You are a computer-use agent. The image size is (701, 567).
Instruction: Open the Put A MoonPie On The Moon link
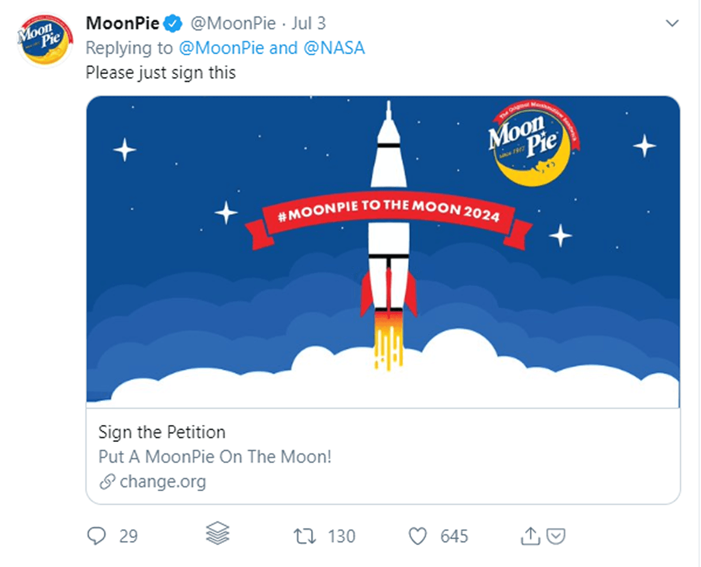pyautogui.click(x=215, y=457)
